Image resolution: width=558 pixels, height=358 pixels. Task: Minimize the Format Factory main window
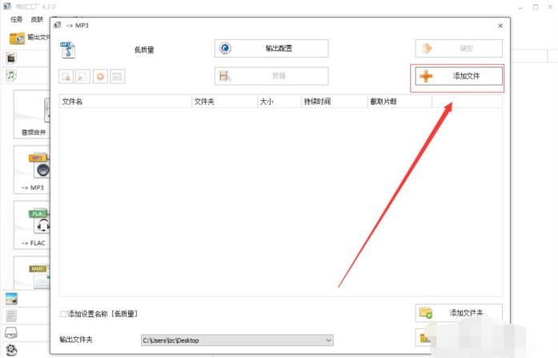tap(520, 6)
